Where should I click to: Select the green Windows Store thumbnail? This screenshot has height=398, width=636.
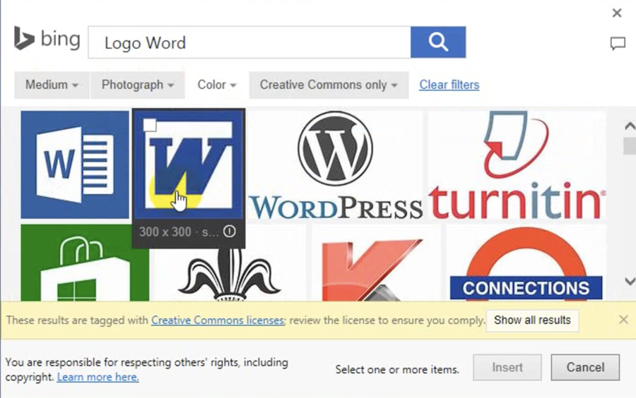click(85, 263)
